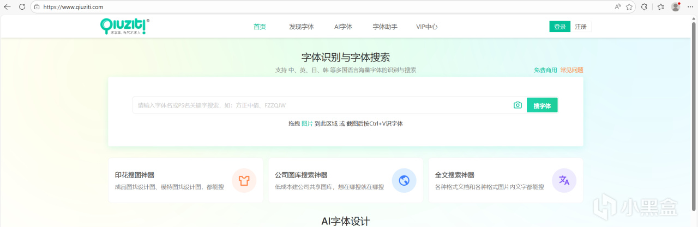The height and width of the screenshot is (227, 698).
Task: Click the Qiuziti logo
Action: 124,27
